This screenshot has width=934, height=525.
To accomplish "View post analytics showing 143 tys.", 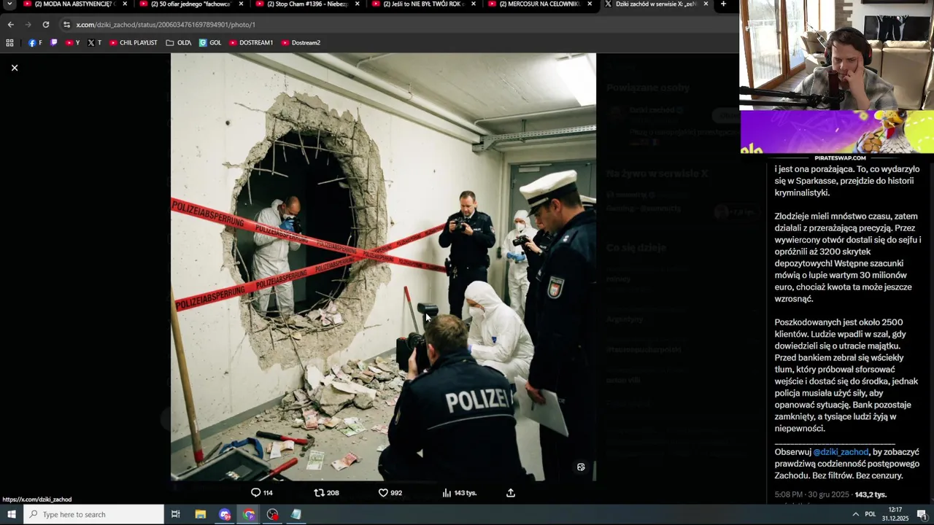I will [x=459, y=493].
